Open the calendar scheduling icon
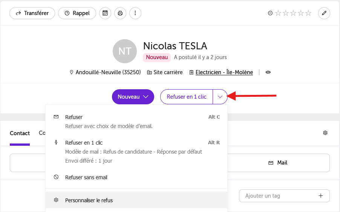This screenshot has width=340, height=212. pyautogui.click(x=105, y=13)
